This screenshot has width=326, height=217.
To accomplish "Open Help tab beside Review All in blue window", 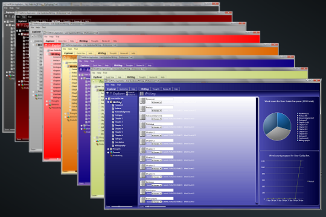I will click(176, 89).
